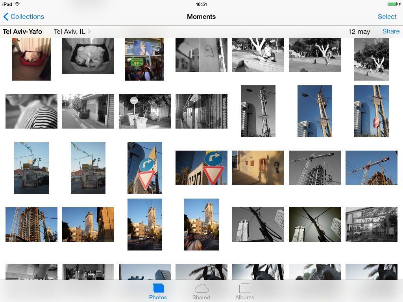Image resolution: width=403 pixels, height=302 pixels.
Task: Open the Photos tab
Action: [158, 291]
